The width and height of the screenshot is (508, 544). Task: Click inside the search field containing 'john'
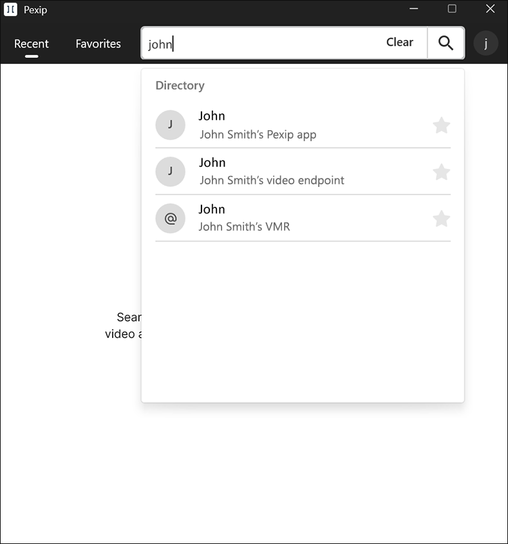(258, 44)
